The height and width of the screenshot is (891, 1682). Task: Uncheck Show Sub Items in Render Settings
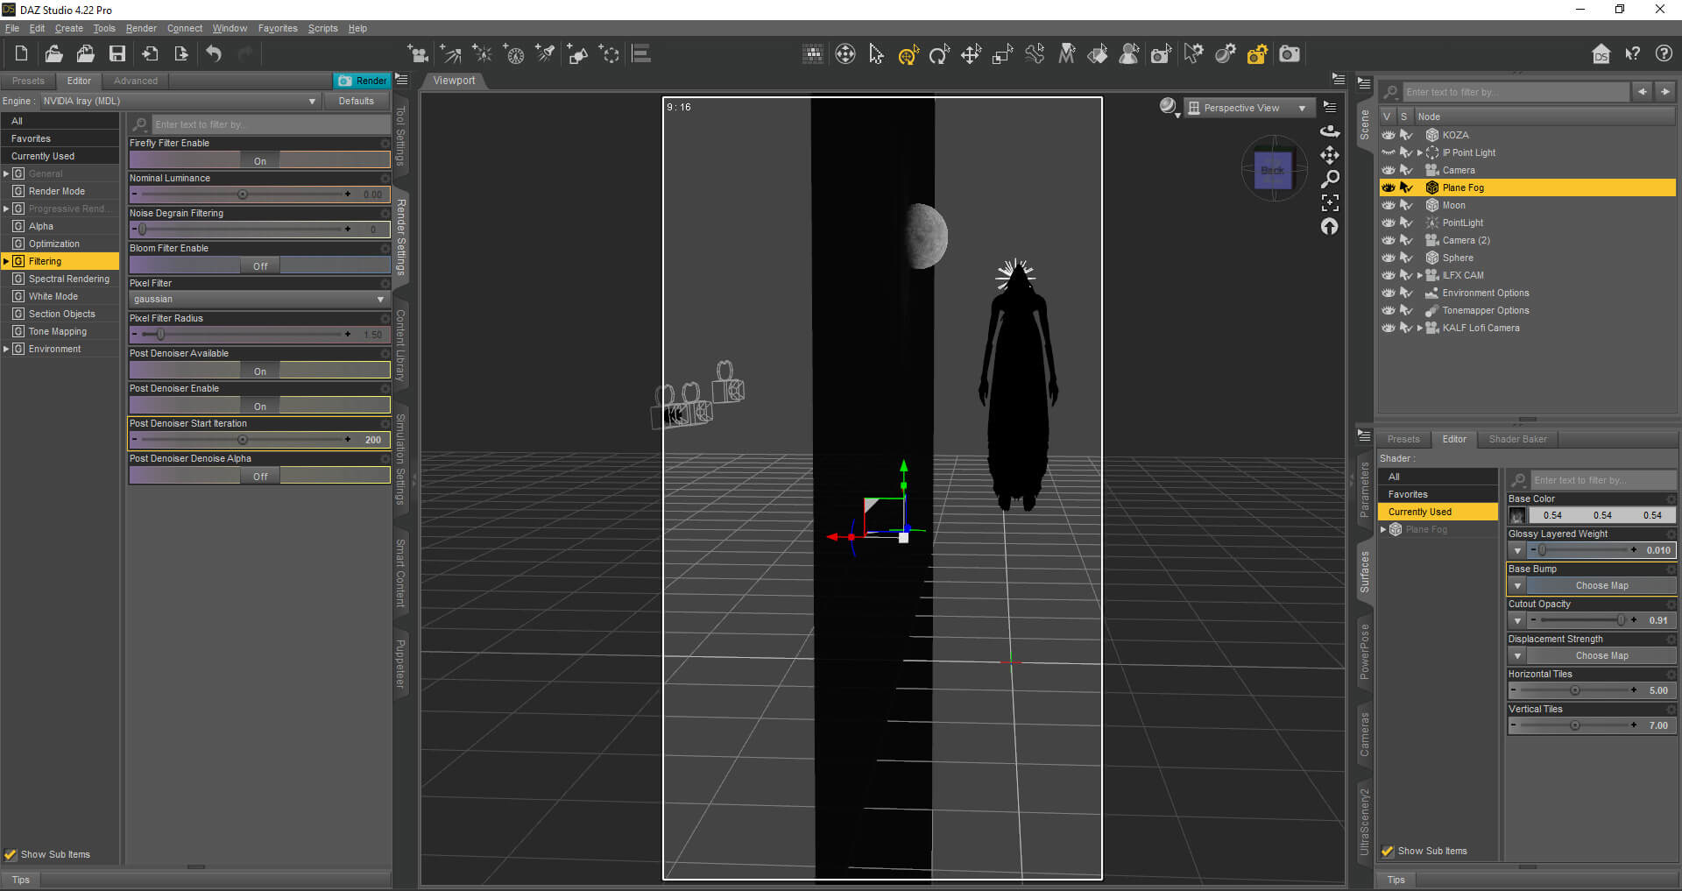pyautogui.click(x=11, y=854)
